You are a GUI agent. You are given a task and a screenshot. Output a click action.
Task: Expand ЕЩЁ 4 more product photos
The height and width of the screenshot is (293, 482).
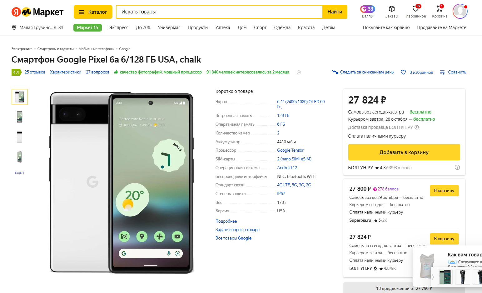click(x=19, y=173)
